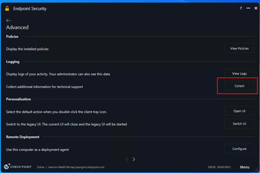260x173 pixels.
Task: Open the Menu in the footer
Action: pyautogui.click(x=245, y=167)
